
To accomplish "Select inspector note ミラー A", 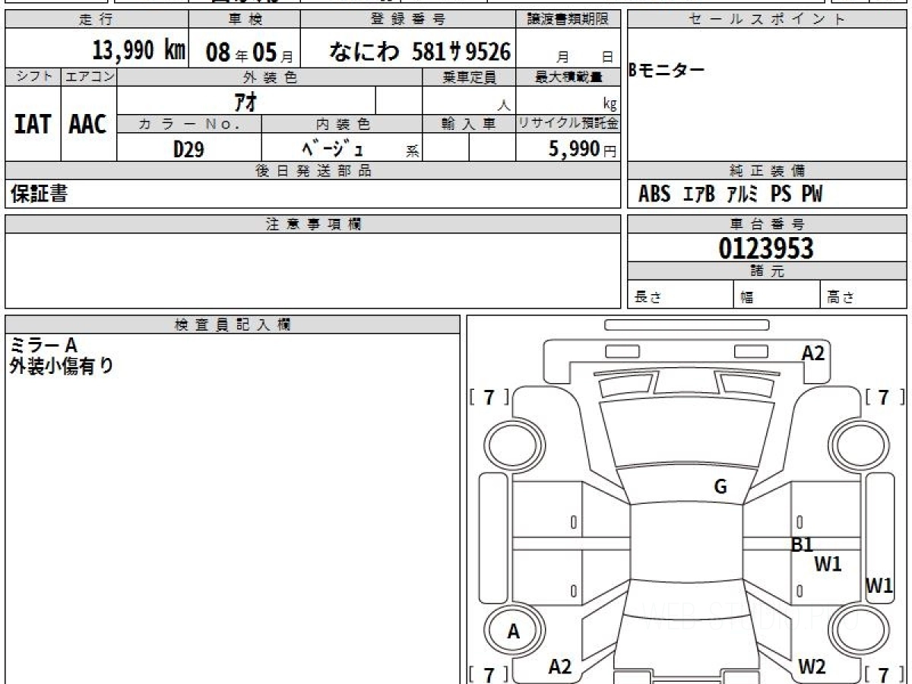I will tap(43, 346).
